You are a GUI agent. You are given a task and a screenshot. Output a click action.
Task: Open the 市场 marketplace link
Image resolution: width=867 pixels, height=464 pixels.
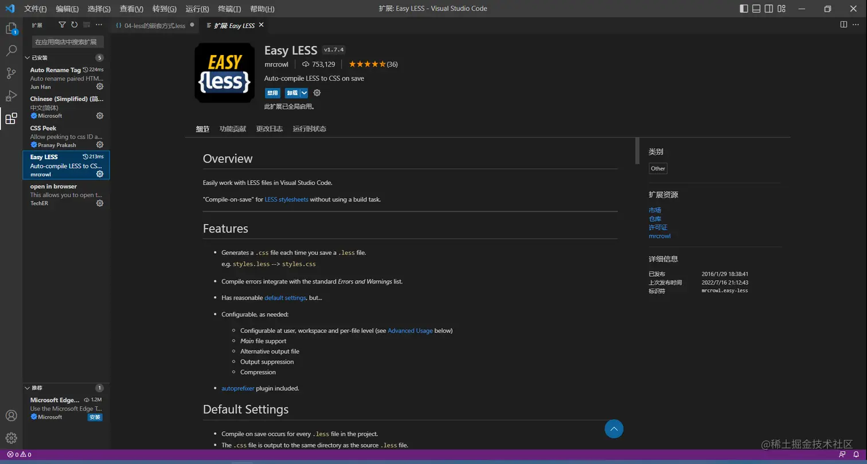(x=655, y=210)
